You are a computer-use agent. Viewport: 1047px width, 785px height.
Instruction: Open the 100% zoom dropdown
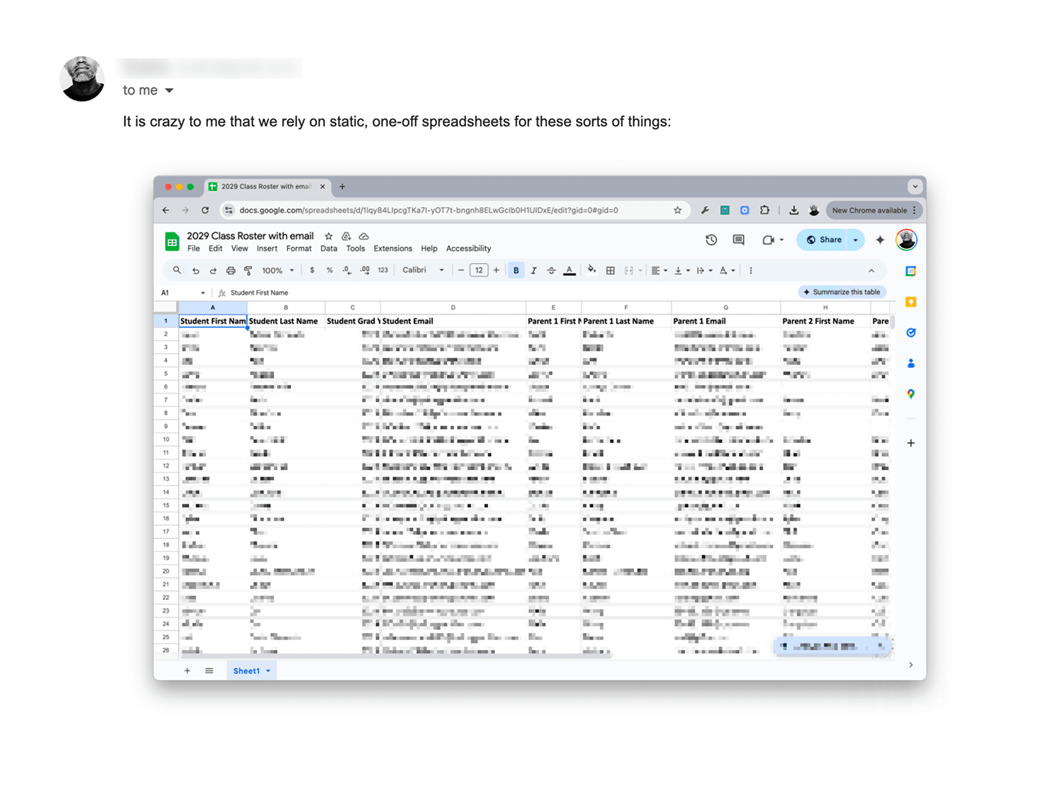click(277, 271)
